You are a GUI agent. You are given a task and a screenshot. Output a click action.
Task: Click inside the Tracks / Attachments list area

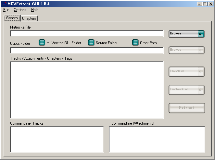coord(87,90)
